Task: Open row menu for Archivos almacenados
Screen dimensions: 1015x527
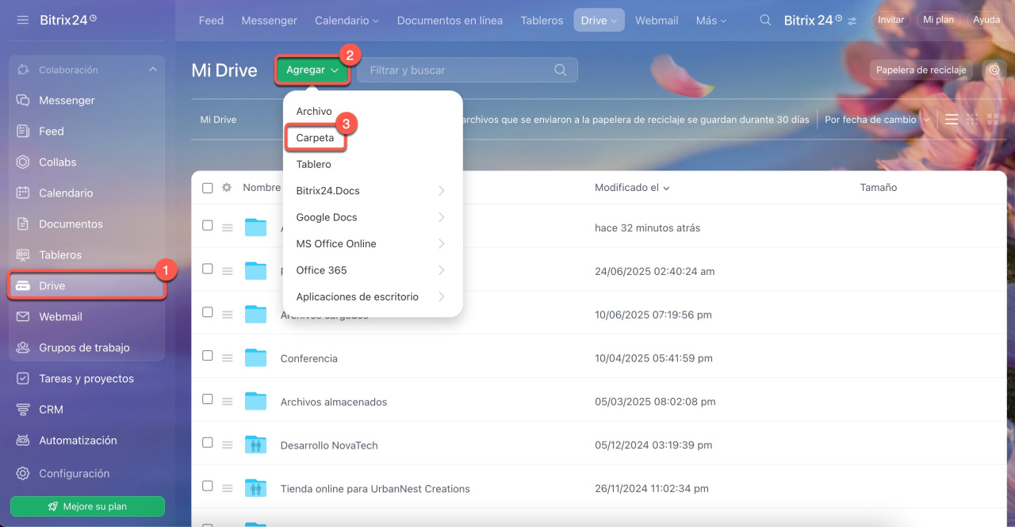Action: [228, 402]
